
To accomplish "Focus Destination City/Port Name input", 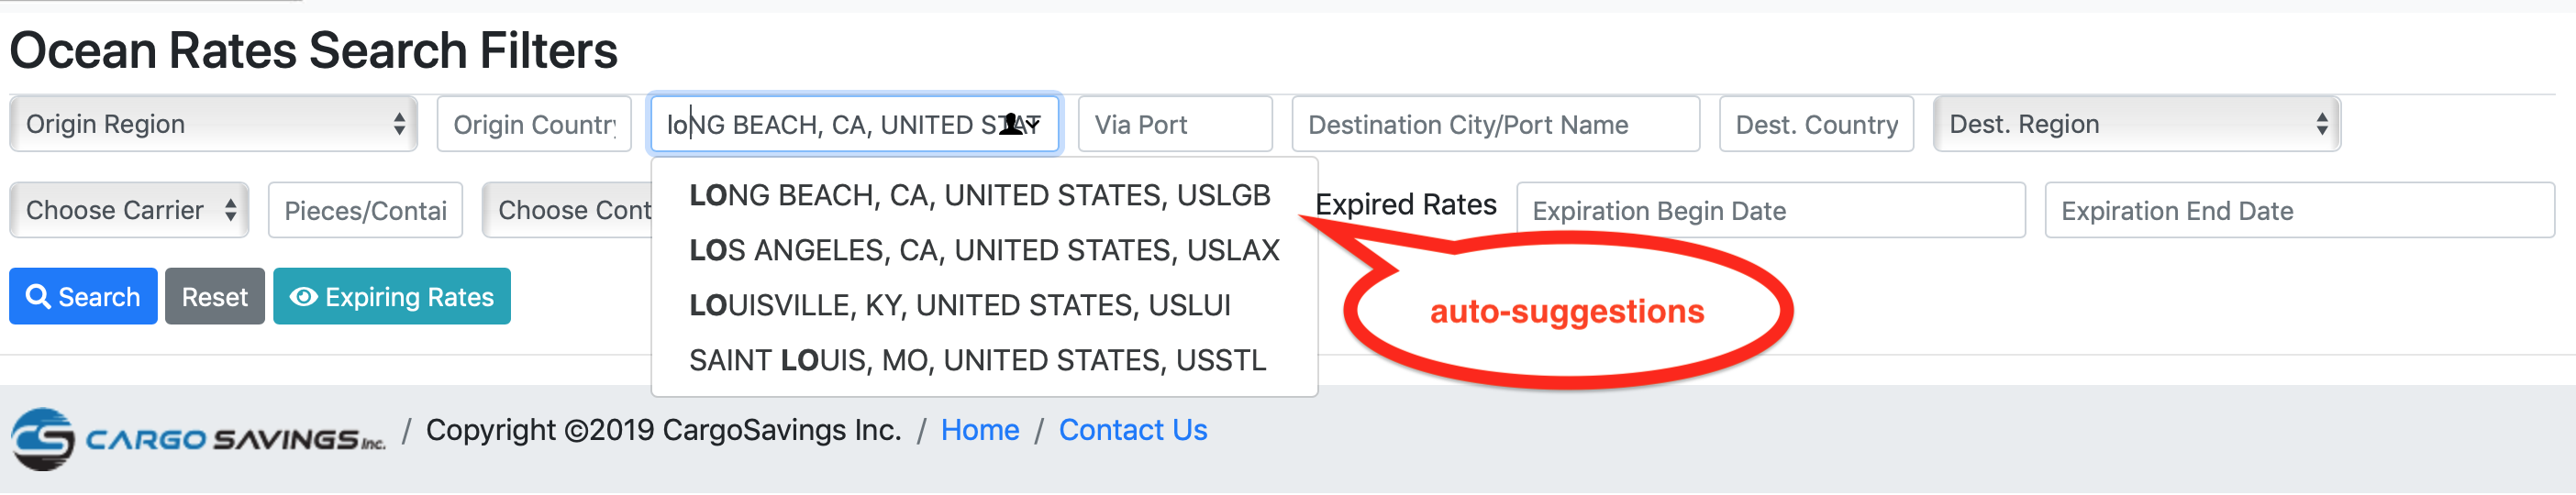I will (1495, 124).
